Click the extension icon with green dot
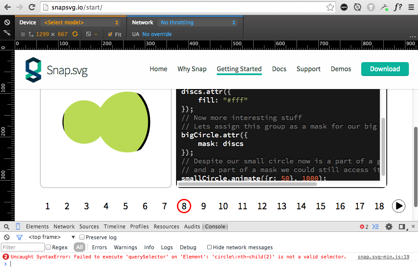The height and width of the screenshot is (274, 418). tap(384, 7)
